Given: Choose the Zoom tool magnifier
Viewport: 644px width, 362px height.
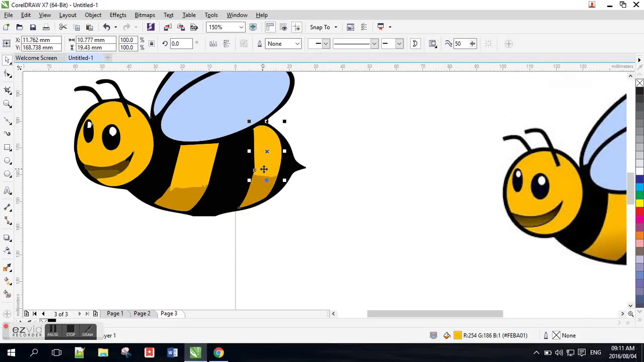Looking at the screenshot, I should click(8, 104).
